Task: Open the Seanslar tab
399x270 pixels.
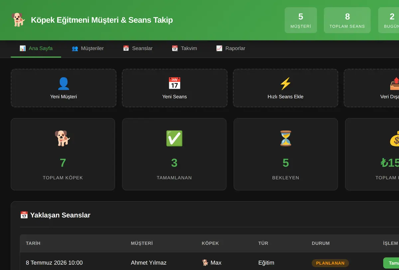Action: click(138, 48)
